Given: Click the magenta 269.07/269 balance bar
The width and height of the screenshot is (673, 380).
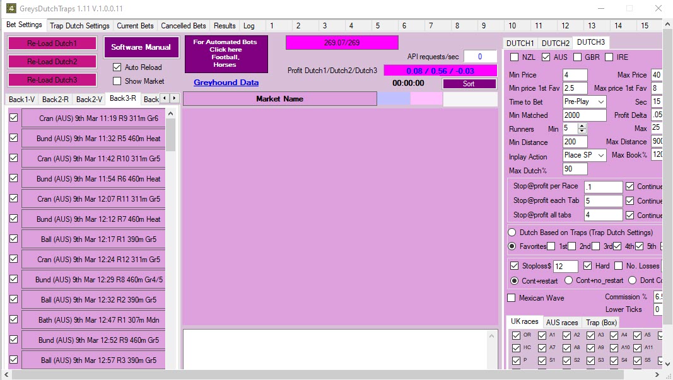Looking at the screenshot, I should point(342,42).
